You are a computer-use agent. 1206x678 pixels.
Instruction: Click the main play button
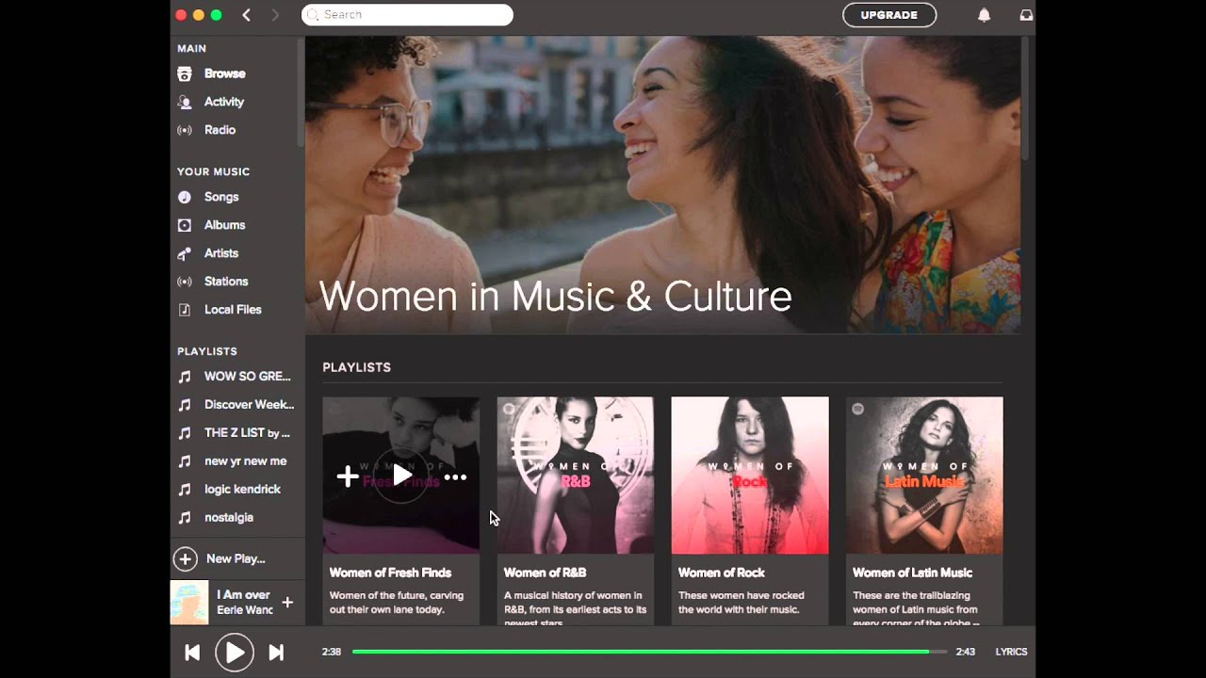pos(235,652)
